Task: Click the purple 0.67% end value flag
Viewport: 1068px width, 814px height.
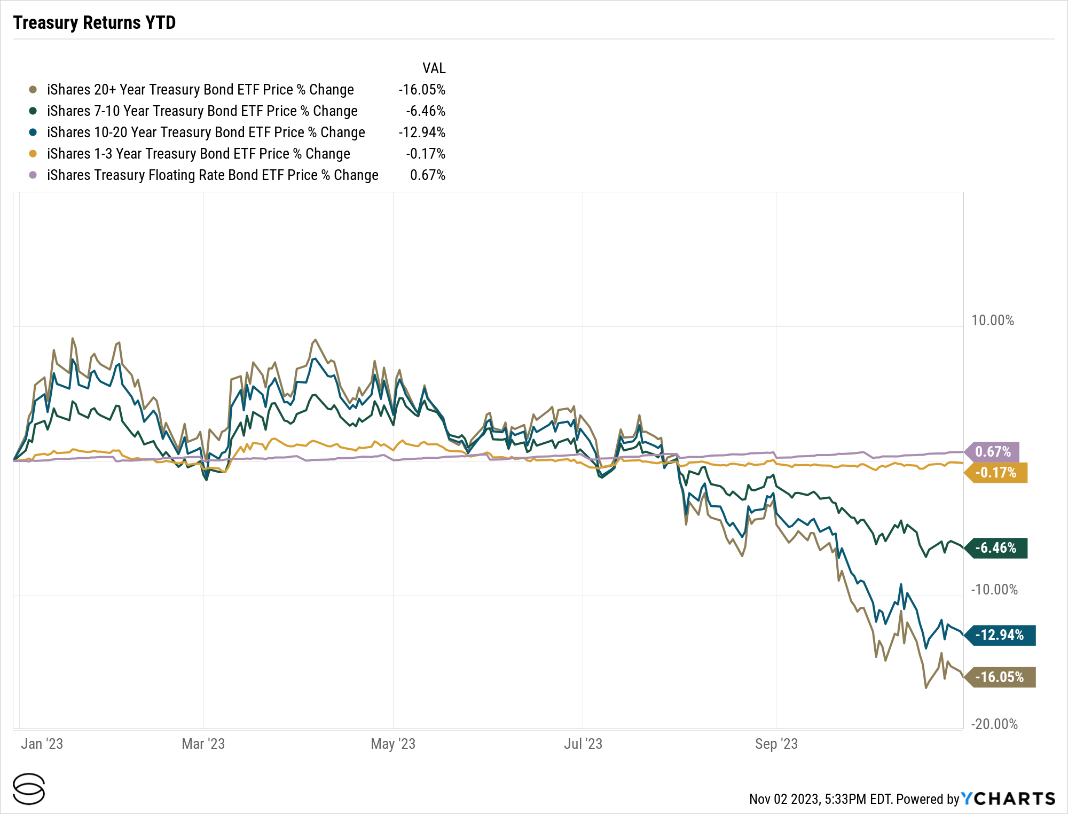Action: pos(993,452)
